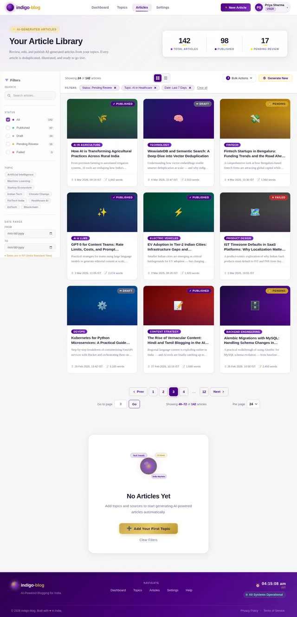This screenshot has width=297, height=617.
Task: Click the calendar icon in the From date field
Action: 51,234
